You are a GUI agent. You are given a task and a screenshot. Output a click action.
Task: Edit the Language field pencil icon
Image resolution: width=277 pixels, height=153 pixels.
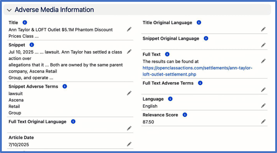tap(263, 106)
